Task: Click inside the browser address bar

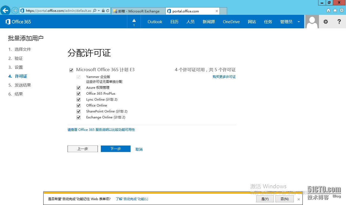Action: click(x=59, y=11)
